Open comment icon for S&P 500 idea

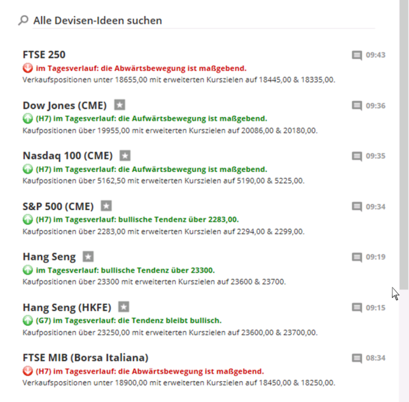[357, 207]
